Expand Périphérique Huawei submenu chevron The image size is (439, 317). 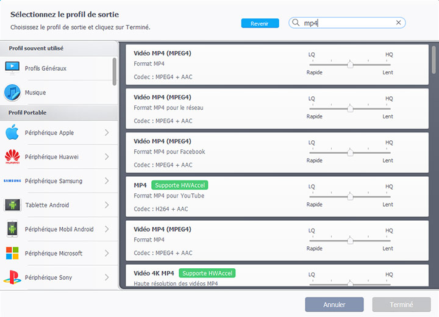coord(107,157)
